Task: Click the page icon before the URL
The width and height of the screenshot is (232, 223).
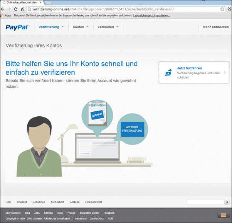Action: (x=29, y=9)
